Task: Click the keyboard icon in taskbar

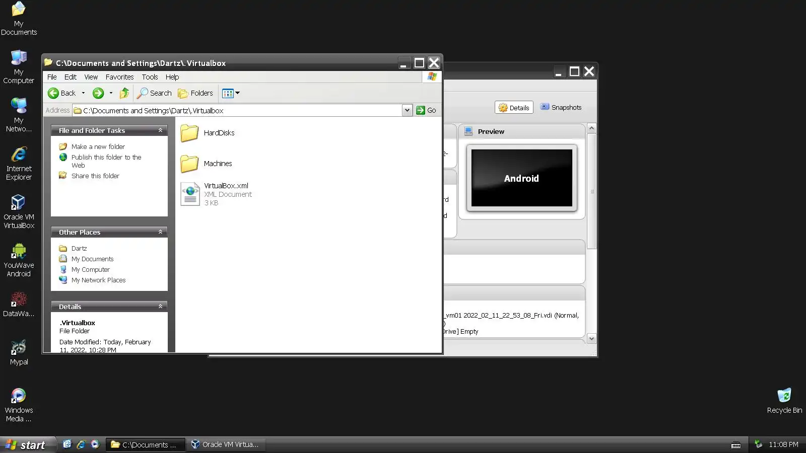Action: (x=736, y=445)
